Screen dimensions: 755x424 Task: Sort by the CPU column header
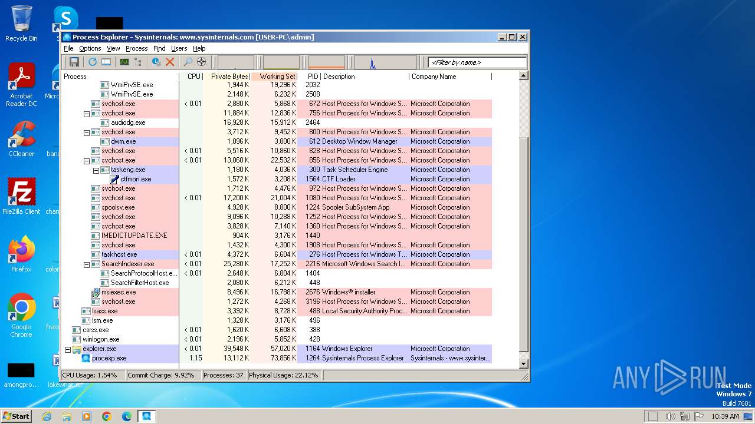click(x=191, y=77)
